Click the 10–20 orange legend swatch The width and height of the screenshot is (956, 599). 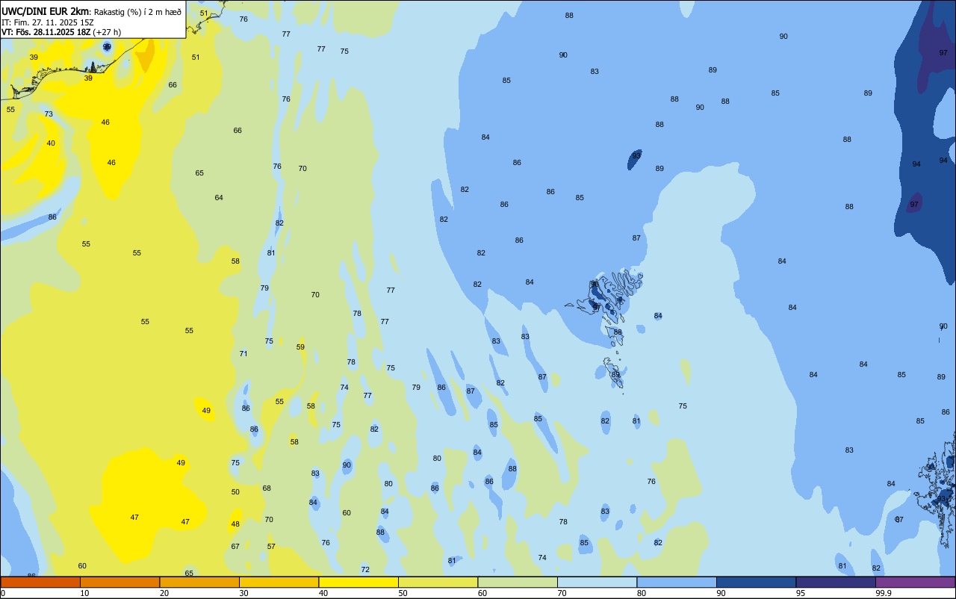(x=119, y=582)
